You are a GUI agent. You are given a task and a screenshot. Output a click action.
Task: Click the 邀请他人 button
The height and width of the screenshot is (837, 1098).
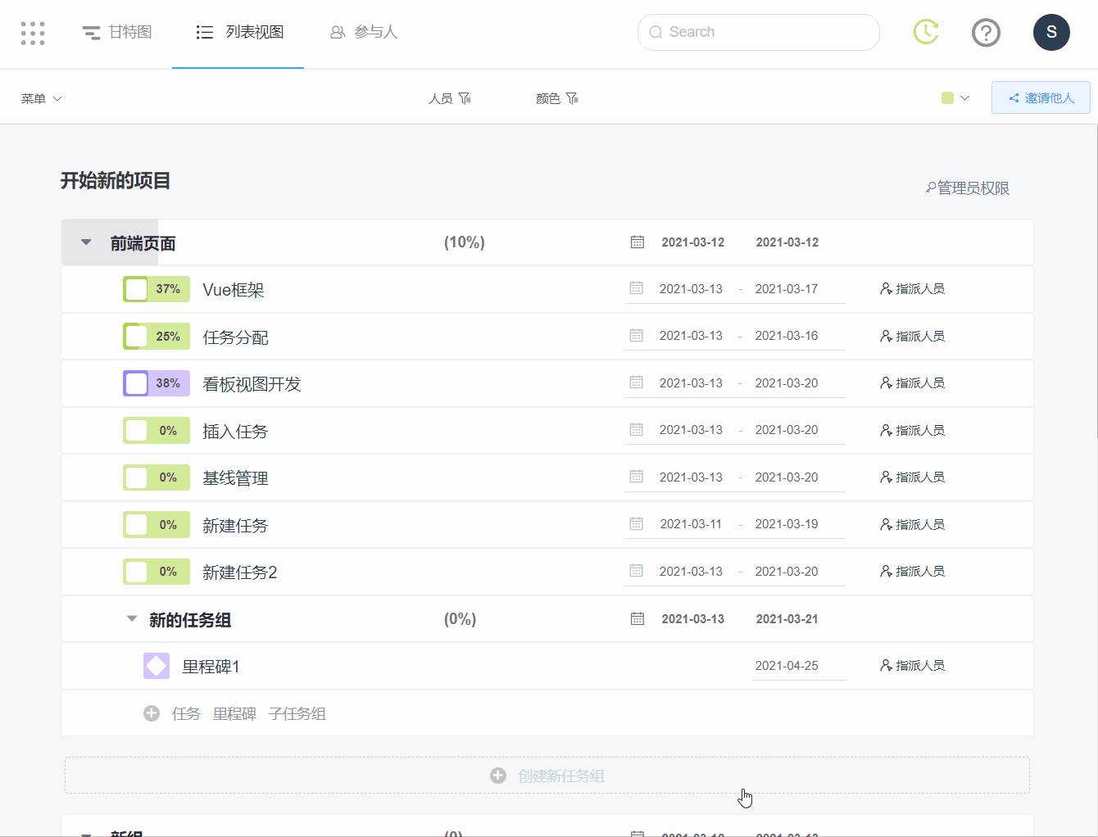click(x=1041, y=97)
